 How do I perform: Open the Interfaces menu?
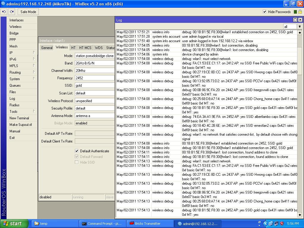pos(22,20)
